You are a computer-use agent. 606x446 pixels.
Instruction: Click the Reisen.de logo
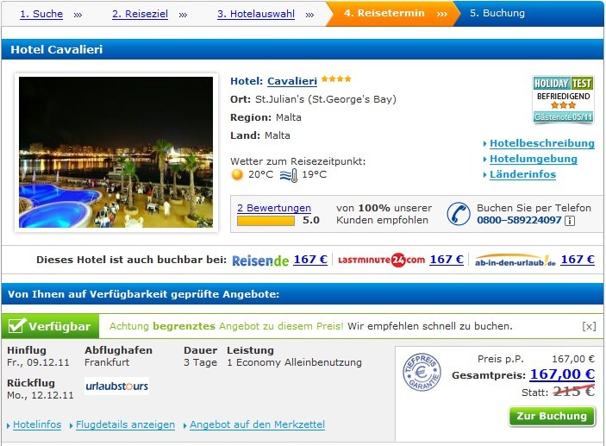tap(260, 261)
